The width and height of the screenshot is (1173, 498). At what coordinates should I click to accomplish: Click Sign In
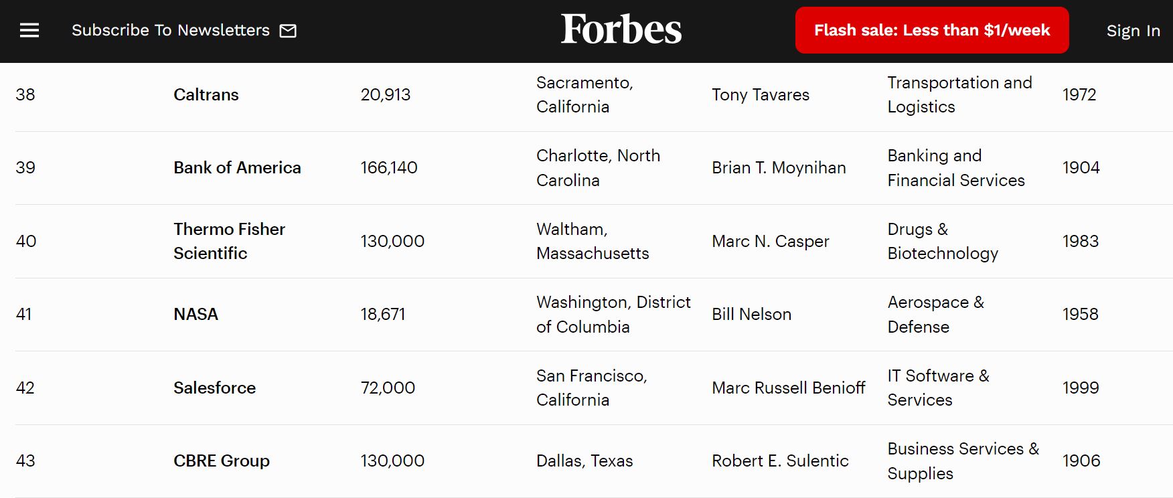(x=1133, y=31)
